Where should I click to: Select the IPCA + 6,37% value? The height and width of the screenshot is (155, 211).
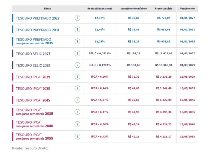pos(100,100)
